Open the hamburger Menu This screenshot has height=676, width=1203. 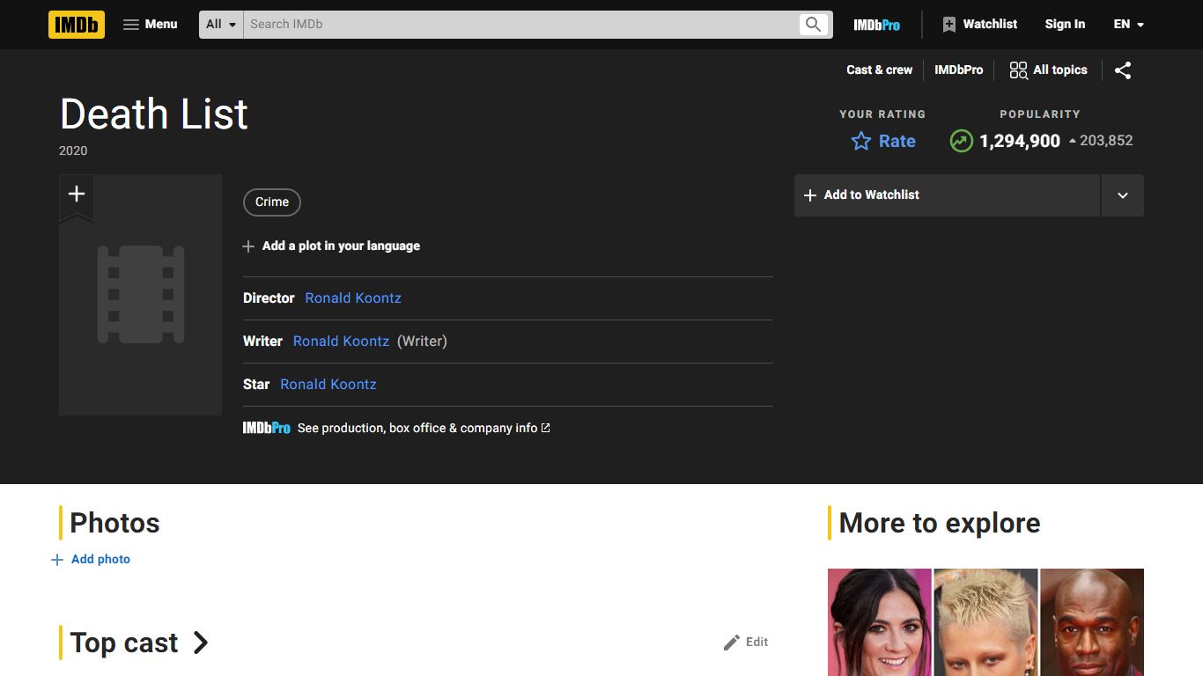151,25
